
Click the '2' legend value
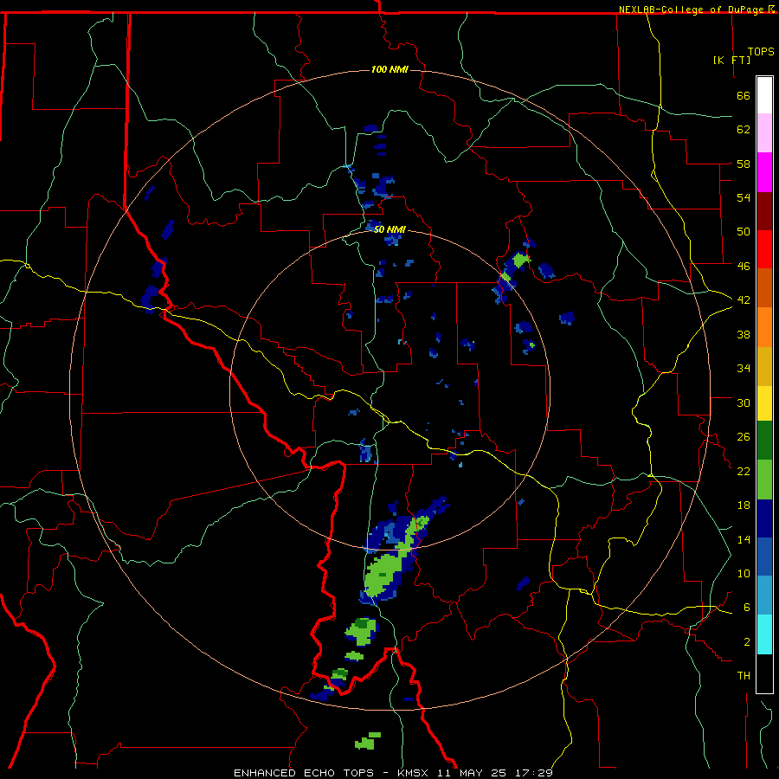(747, 641)
